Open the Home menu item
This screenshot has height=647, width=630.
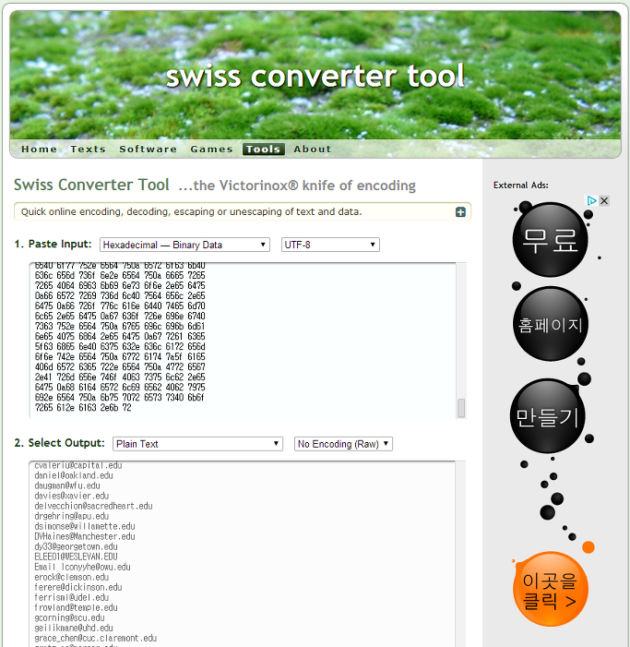coord(39,150)
